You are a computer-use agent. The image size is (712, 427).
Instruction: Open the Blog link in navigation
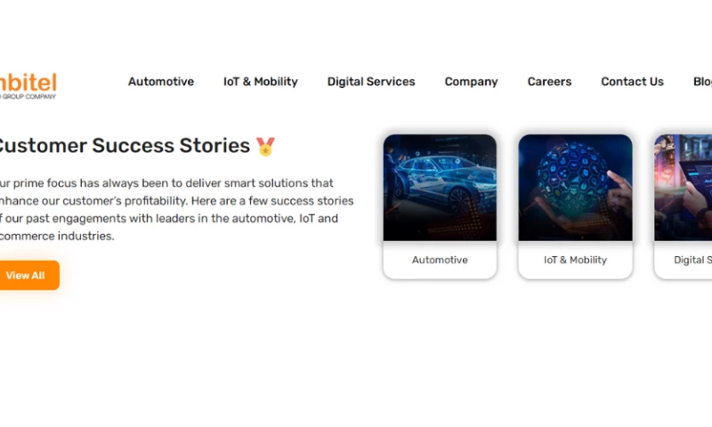(x=701, y=82)
